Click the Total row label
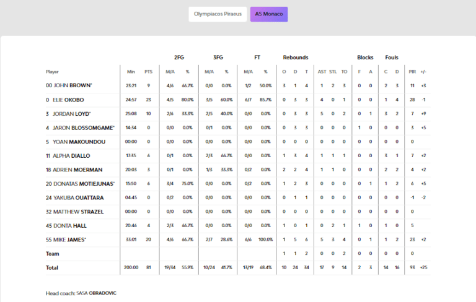Screen dimensions: 476x302 52,267
